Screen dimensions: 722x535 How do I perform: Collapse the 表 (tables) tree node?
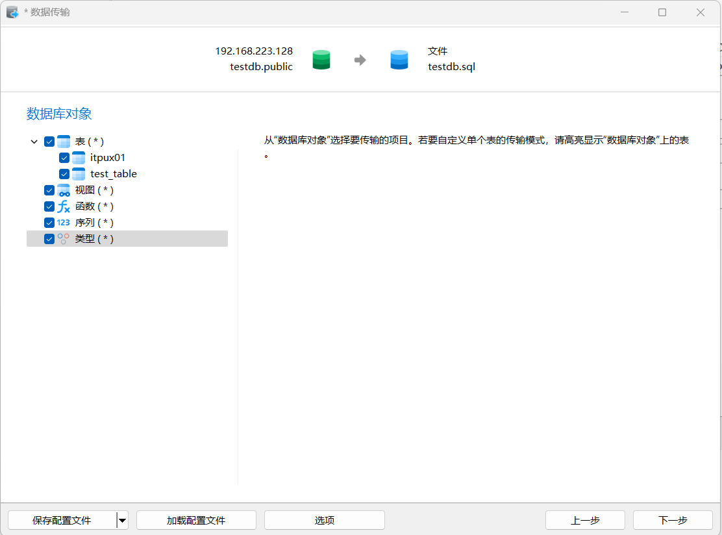tap(34, 142)
